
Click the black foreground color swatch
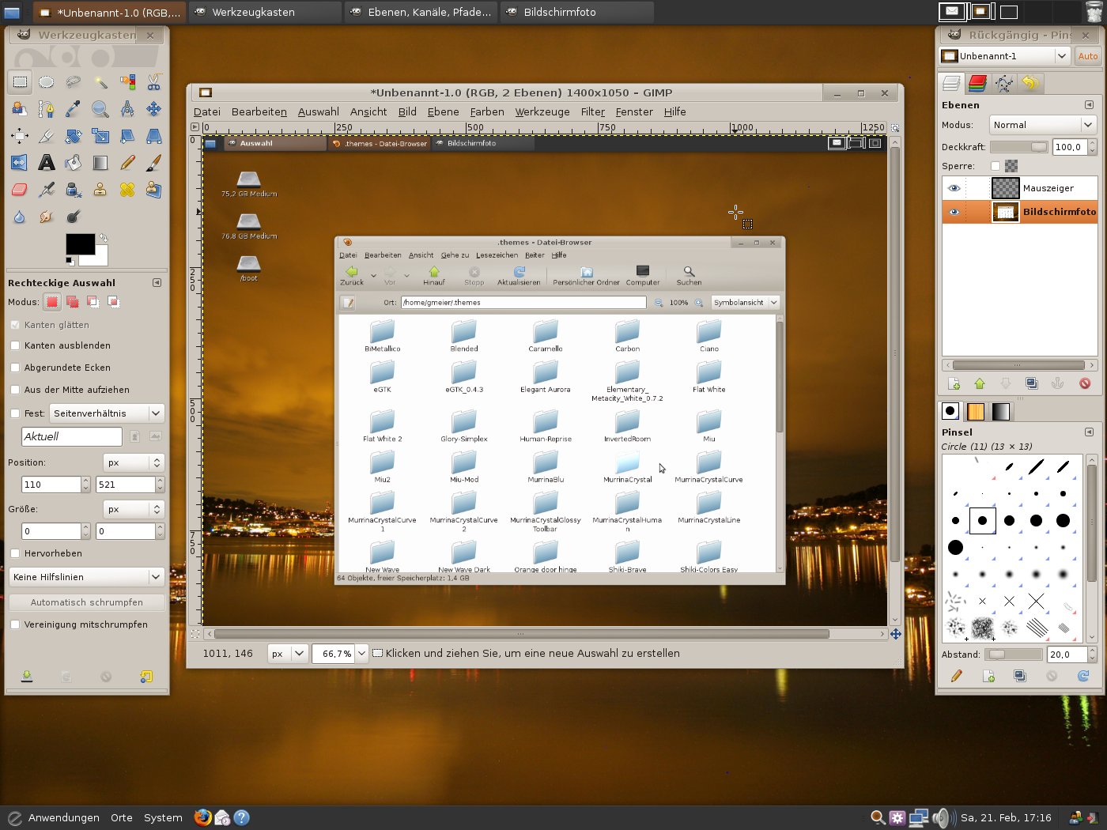[80, 244]
